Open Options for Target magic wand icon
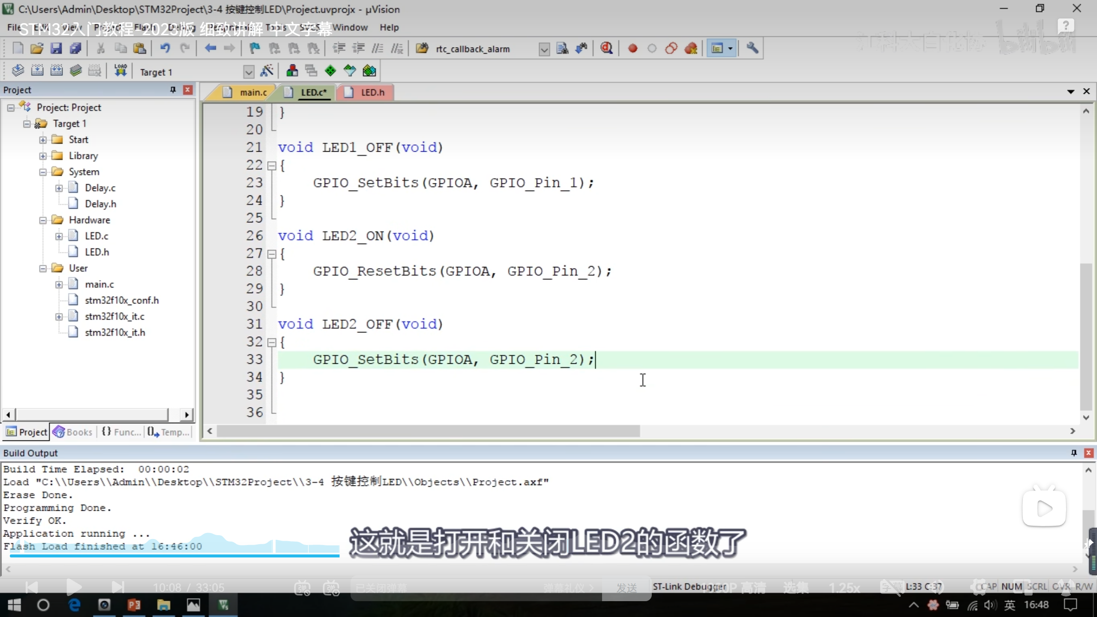This screenshot has height=617, width=1097. point(267,71)
